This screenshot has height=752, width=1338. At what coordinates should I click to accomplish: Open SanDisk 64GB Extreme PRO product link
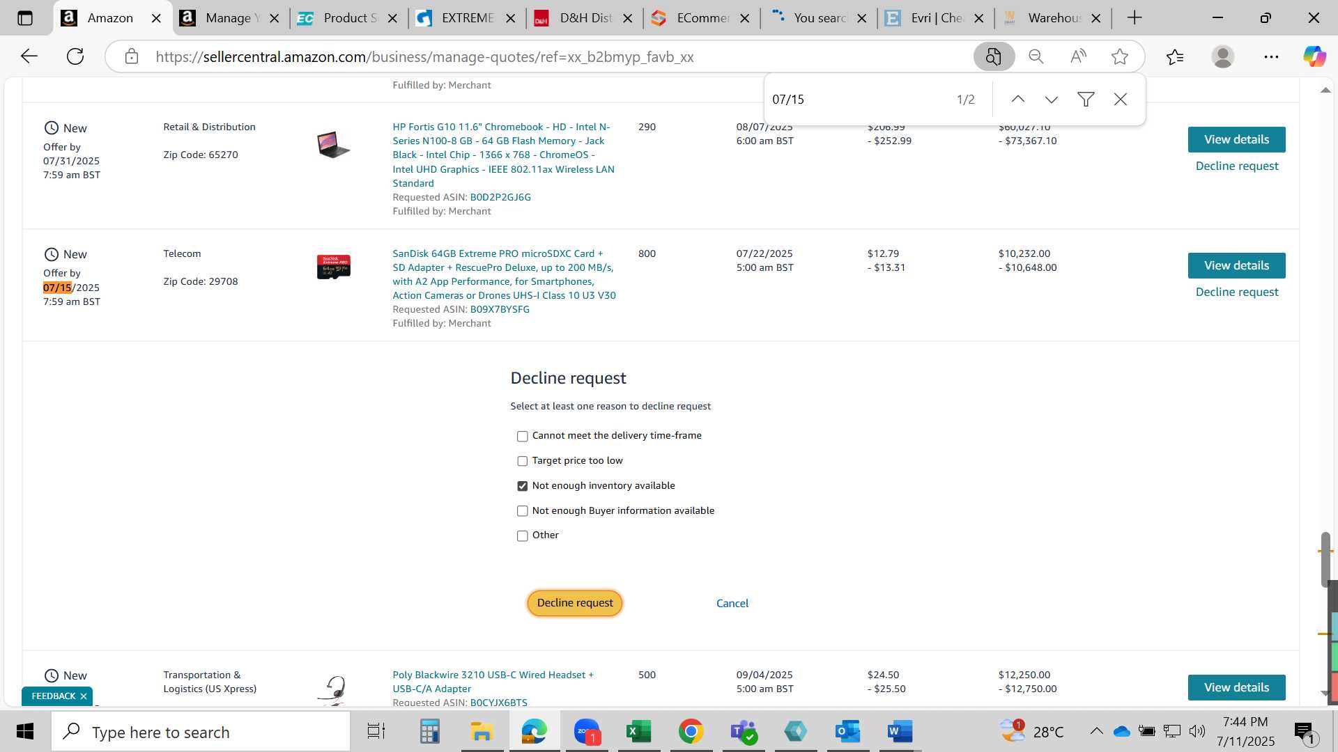pos(504,274)
